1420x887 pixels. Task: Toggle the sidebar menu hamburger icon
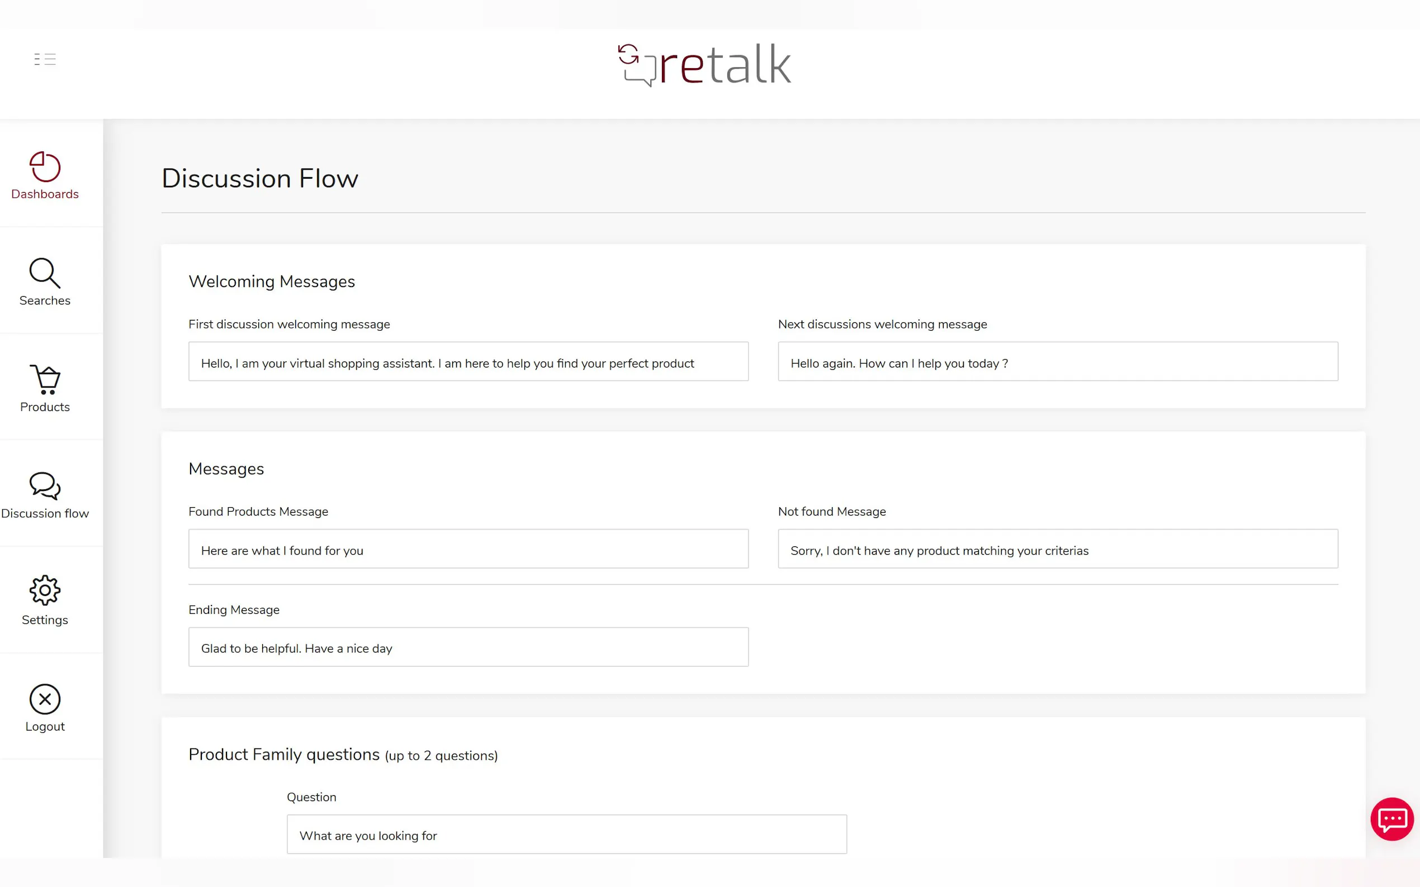45,59
